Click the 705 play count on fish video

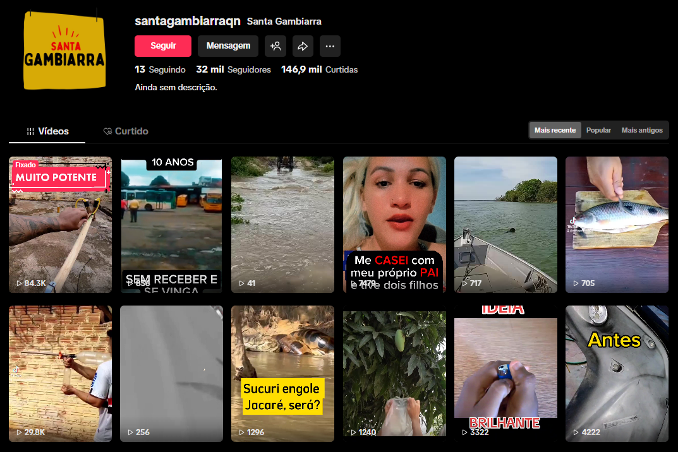(584, 283)
